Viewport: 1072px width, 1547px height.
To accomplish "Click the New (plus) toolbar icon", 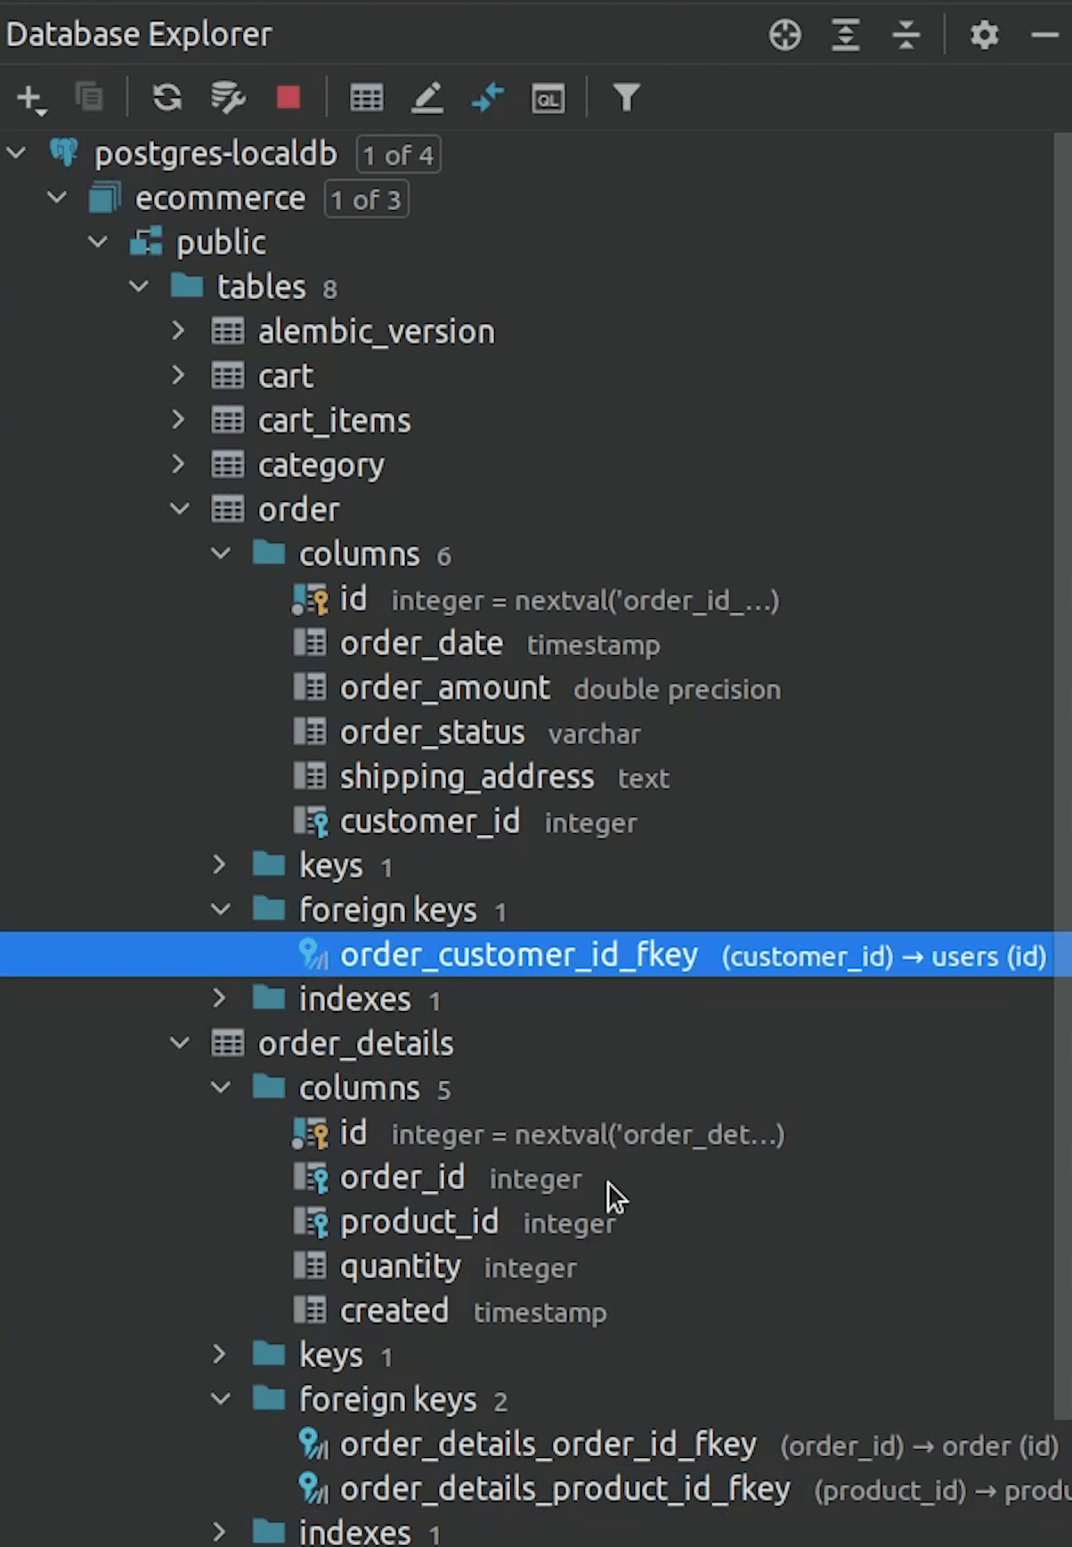I will click(x=30, y=98).
